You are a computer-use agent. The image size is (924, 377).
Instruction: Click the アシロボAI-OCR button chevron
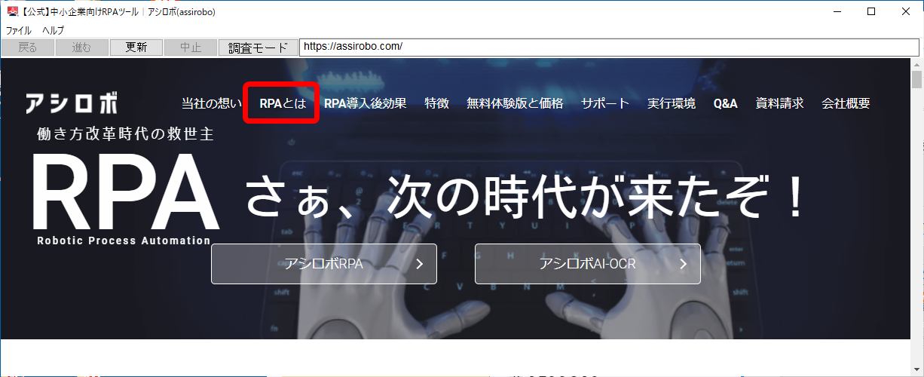click(683, 264)
